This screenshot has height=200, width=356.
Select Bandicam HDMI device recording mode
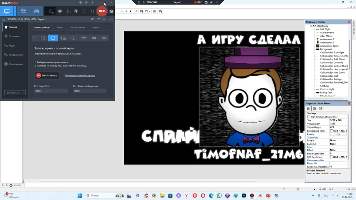(x=23, y=11)
